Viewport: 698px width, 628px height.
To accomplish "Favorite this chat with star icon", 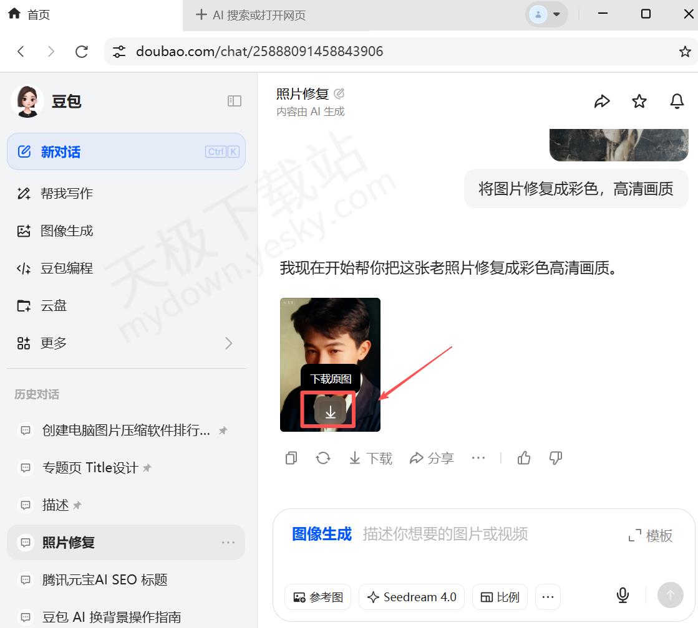I will point(639,101).
